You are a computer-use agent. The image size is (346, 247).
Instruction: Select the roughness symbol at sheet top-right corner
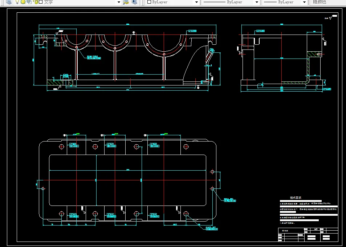click(331, 17)
